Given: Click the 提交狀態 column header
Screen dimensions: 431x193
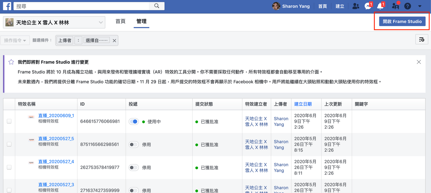Looking at the screenshot, I should pyautogui.click(x=204, y=104).
